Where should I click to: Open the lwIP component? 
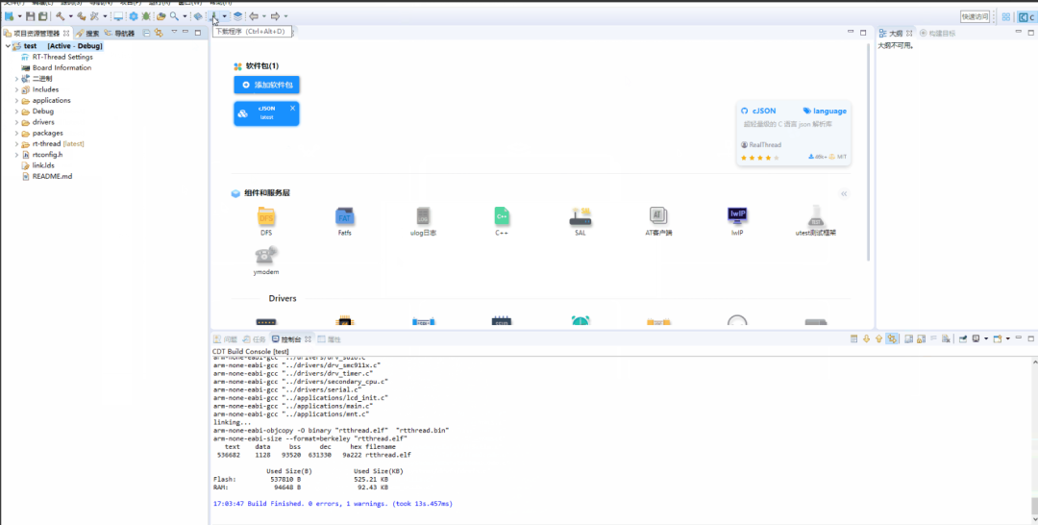pos(737,216)
